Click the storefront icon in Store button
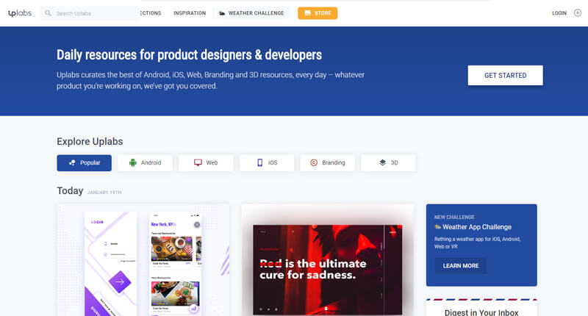The height and width of the screenshot is (316, 588). (x=307, y=13)
